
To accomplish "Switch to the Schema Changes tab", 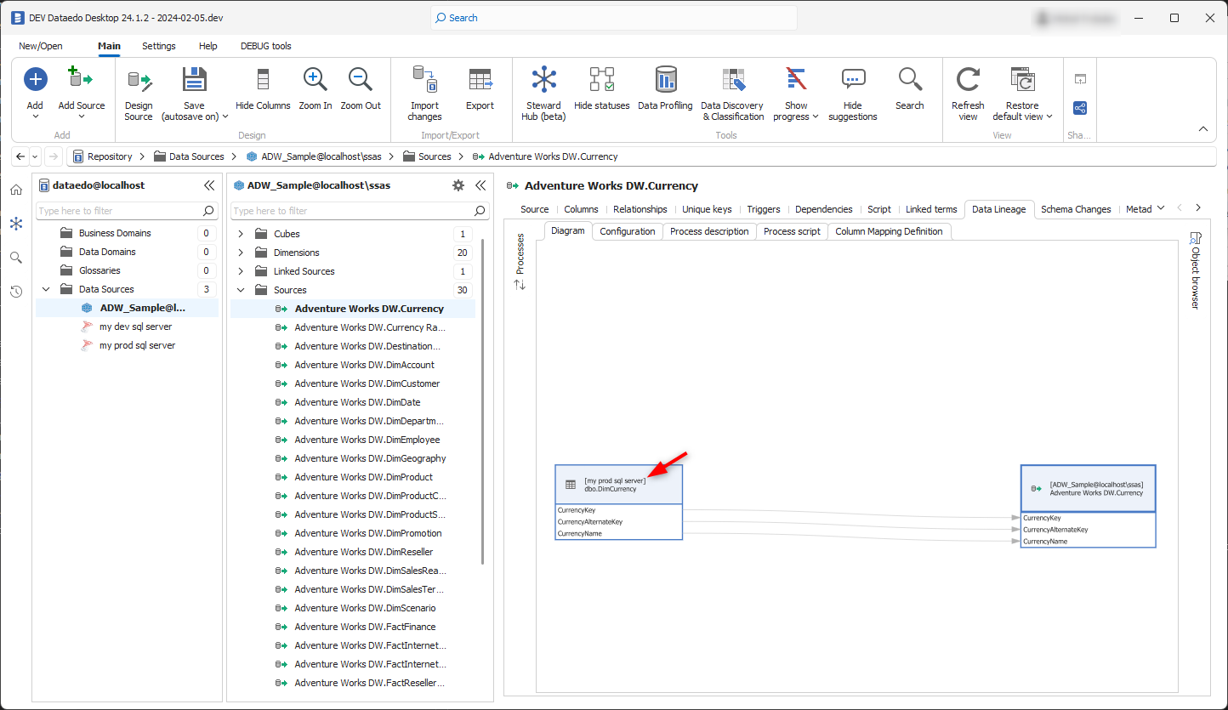I will point(1076,209).
